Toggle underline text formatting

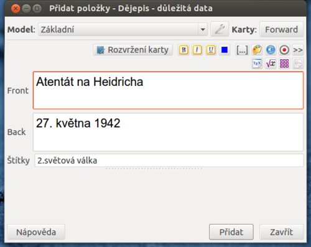[211, 50]
